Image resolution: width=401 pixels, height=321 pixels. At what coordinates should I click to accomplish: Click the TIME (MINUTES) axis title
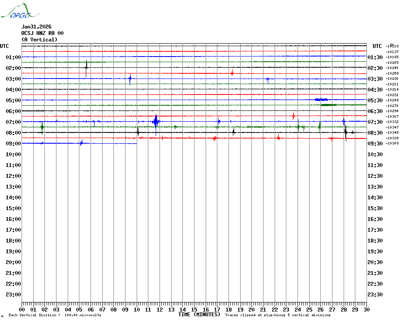199,315
